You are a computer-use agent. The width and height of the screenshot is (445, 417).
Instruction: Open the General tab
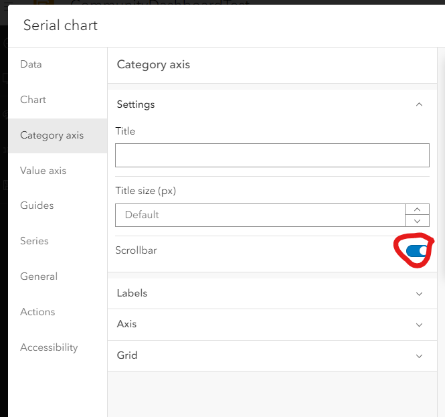[39, 276]
